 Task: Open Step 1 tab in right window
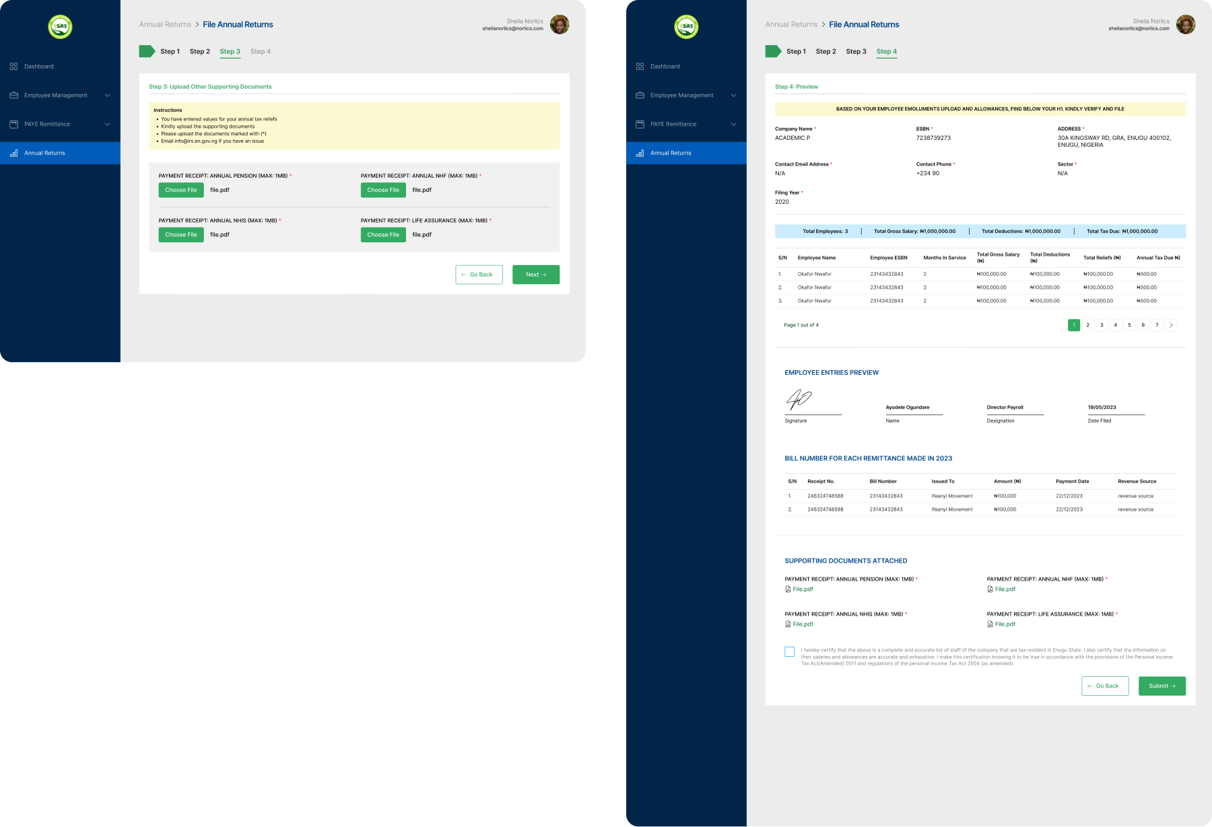pyautogui.click(x=796, y=51)
